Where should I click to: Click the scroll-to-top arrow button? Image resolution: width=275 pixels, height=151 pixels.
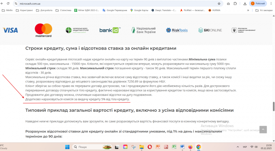click(263, 130)
